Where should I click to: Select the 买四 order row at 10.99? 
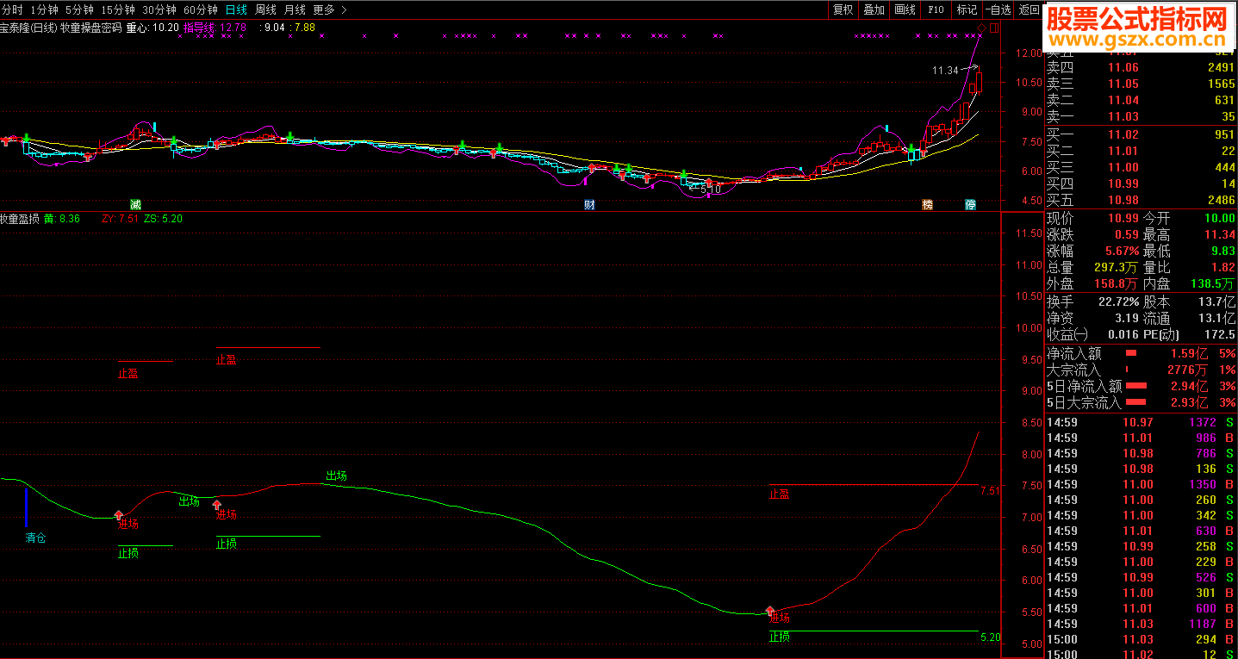tap(1141, 183)
